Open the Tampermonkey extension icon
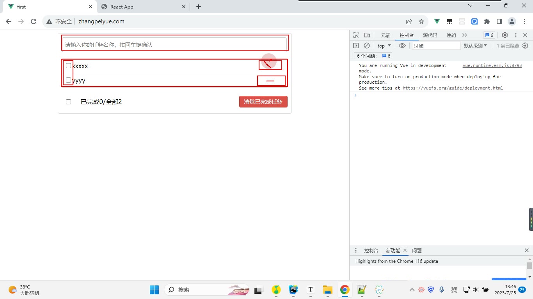 pyautogui.click(x=449, y=21)
